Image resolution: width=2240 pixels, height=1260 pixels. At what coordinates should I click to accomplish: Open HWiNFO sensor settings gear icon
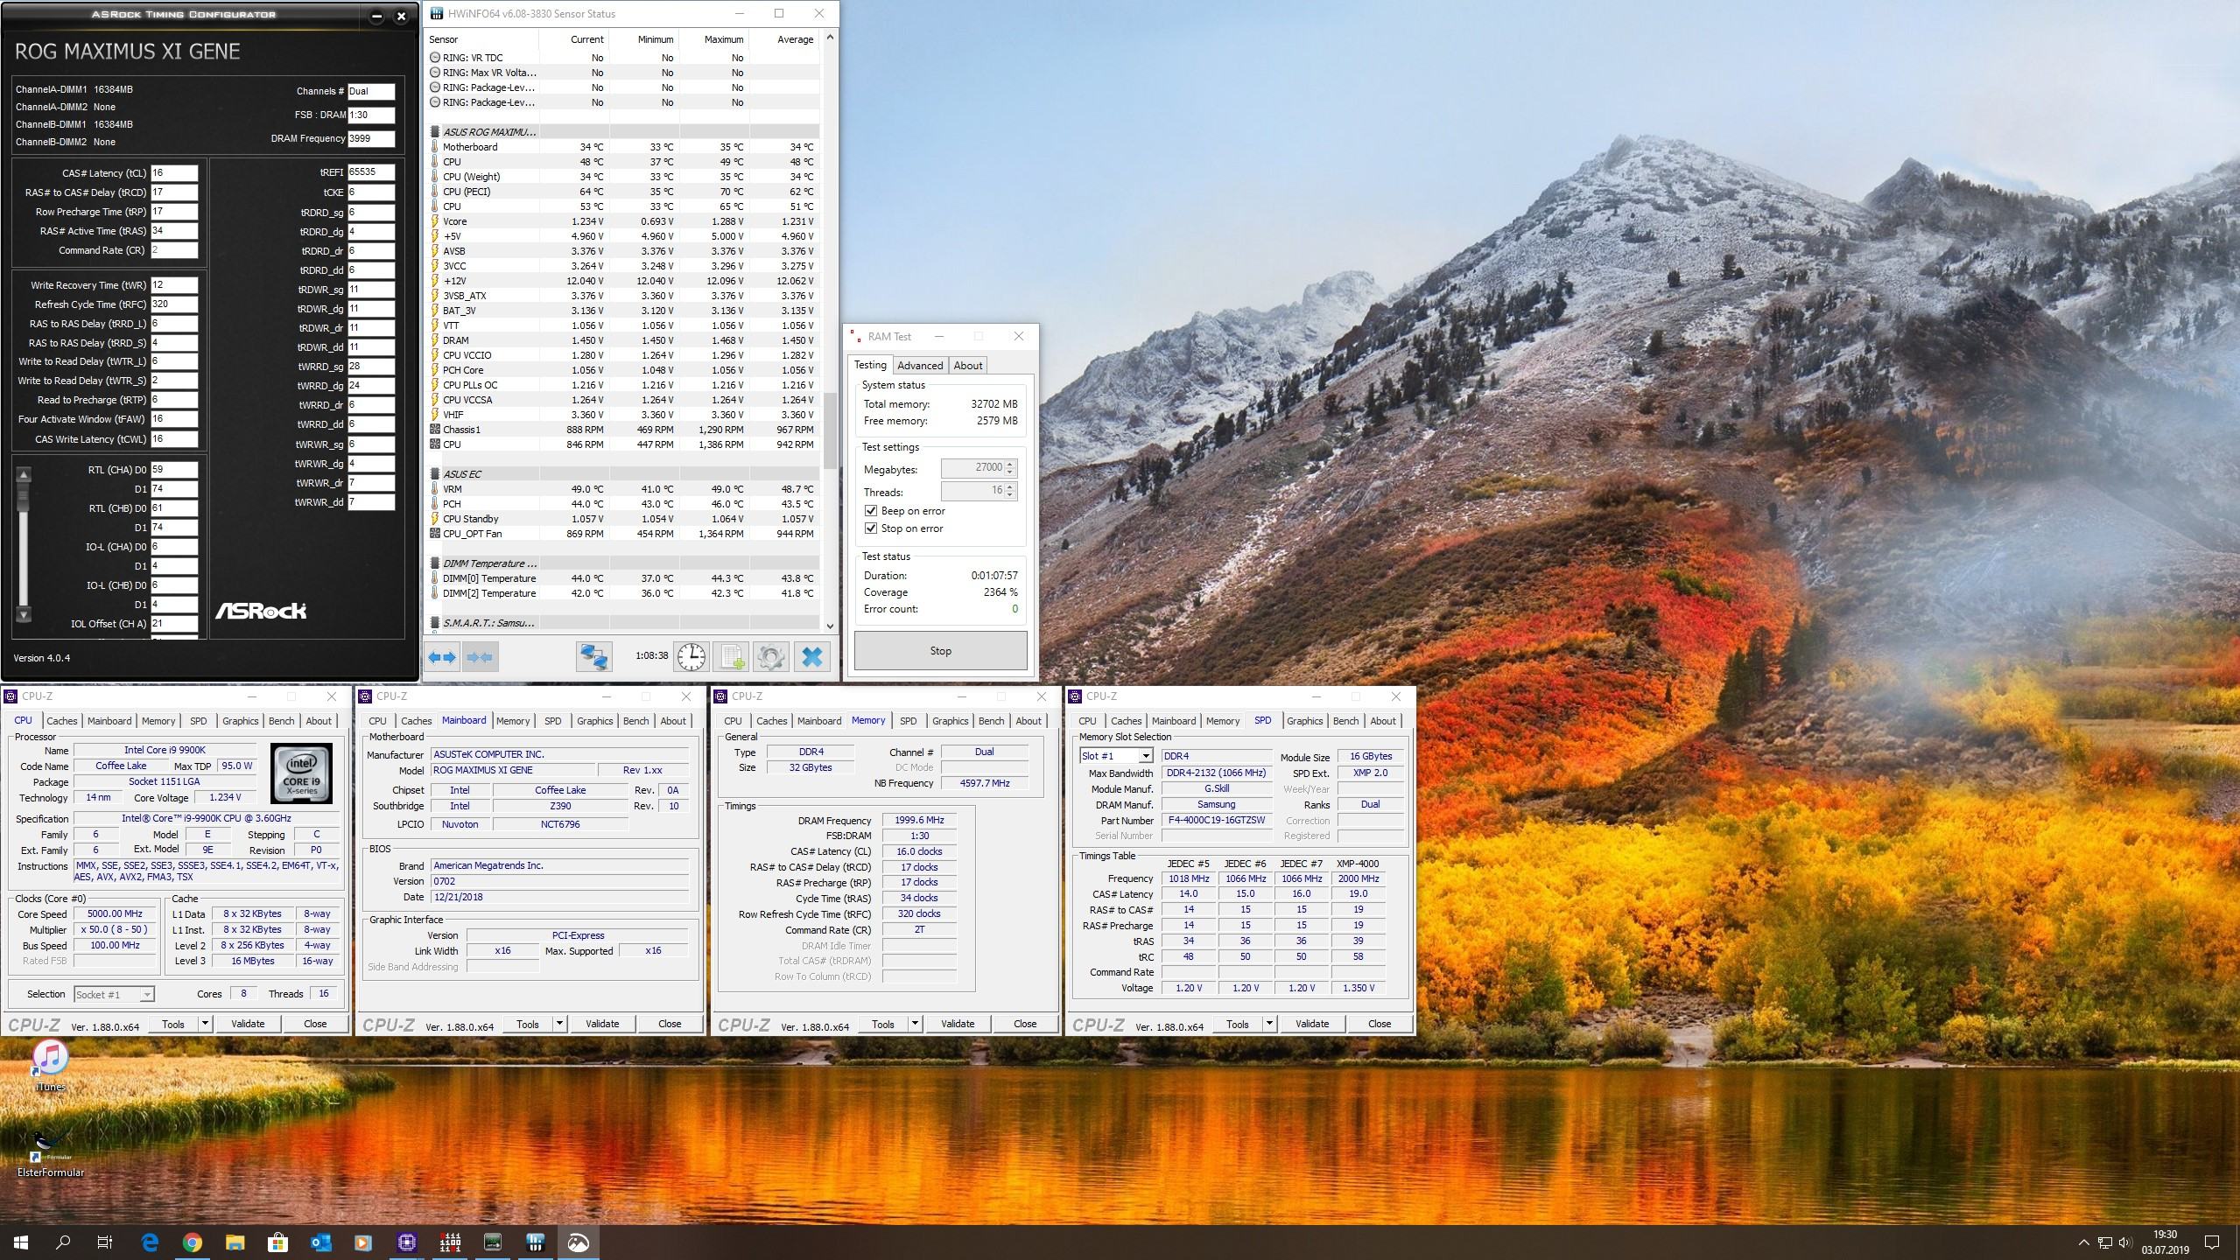point(771,656)
